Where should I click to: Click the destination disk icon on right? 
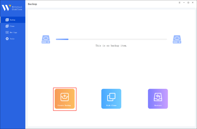tap(177, 39)
